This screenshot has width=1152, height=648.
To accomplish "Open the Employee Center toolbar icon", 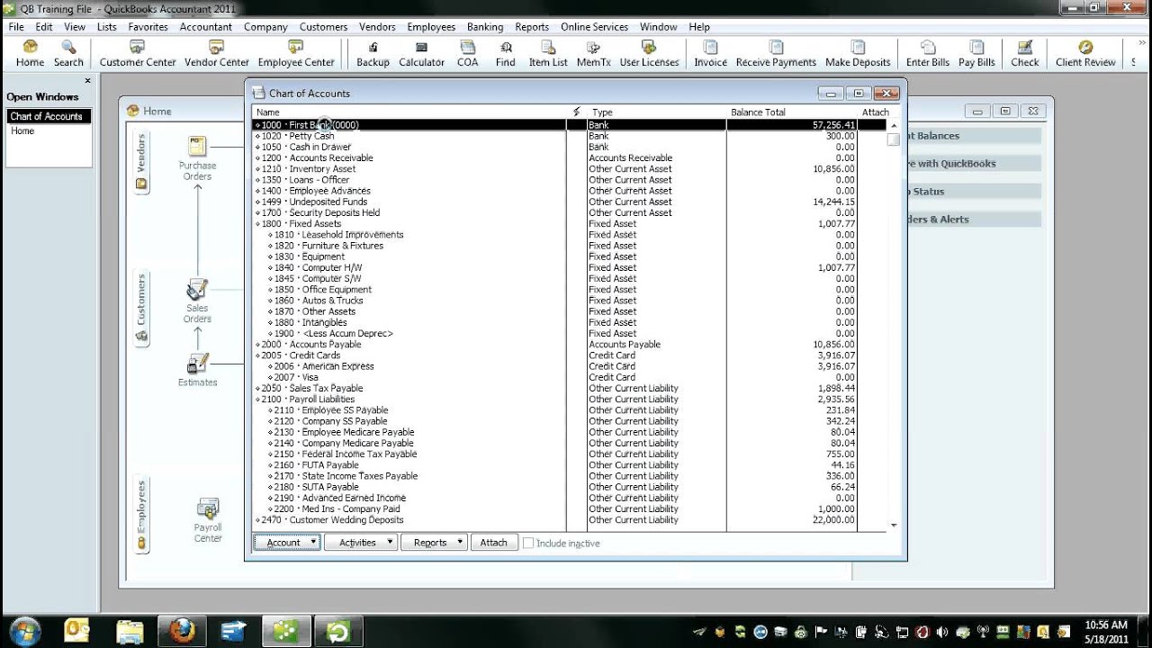I will click(296, 54).
